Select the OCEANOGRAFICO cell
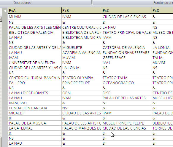Image resolution: width=173 pixels, height=147 pixels. [127, 83]
